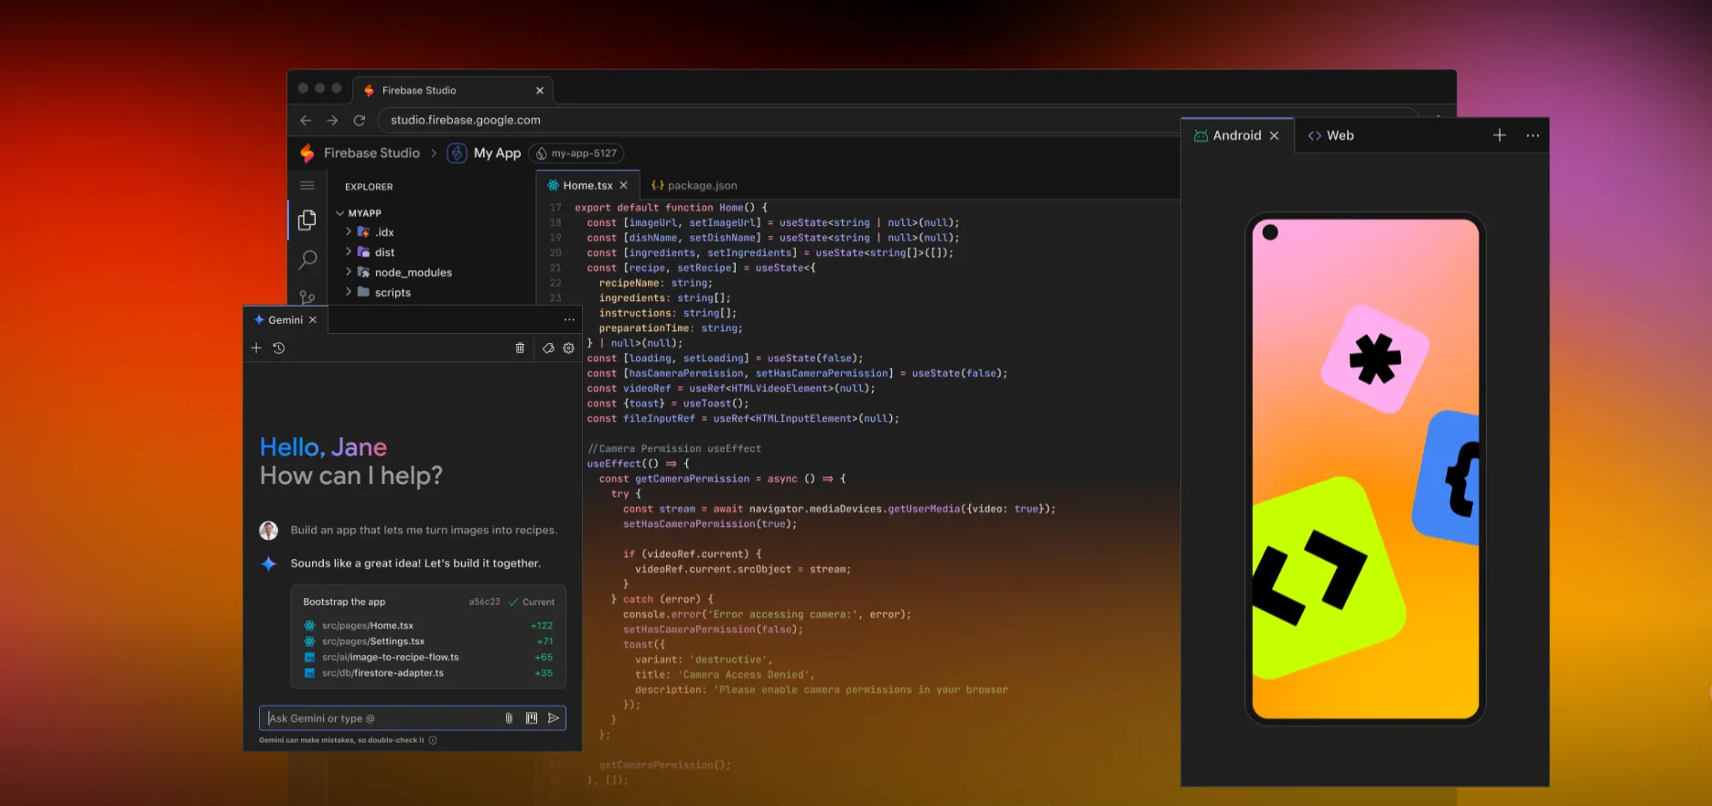Click the my-app-5127 project chip
Screen dimensions: 1712x806
(576, 153)
